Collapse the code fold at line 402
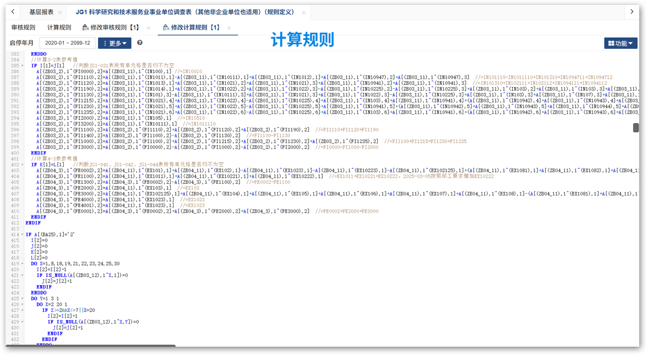 [x=22, y=165]
